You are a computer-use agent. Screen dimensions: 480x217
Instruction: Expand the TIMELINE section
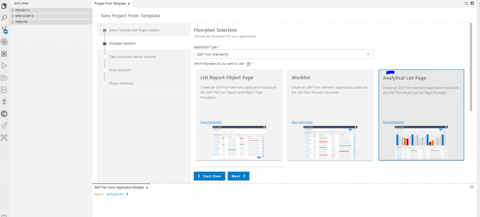(x=51, y=22)
